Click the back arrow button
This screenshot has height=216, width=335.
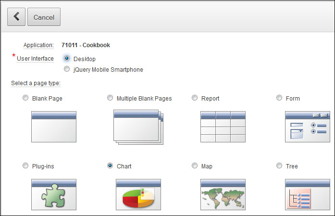(16, 17)
